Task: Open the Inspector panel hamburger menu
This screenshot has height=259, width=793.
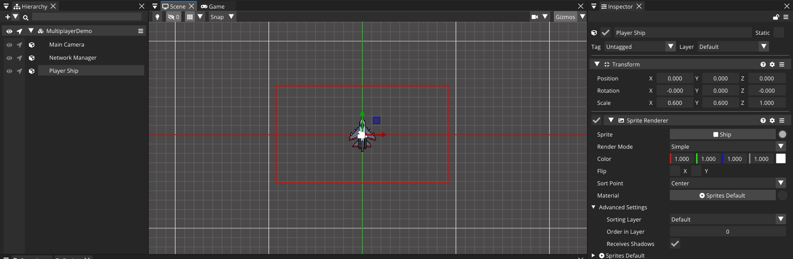Action: (x=786, y=17)
